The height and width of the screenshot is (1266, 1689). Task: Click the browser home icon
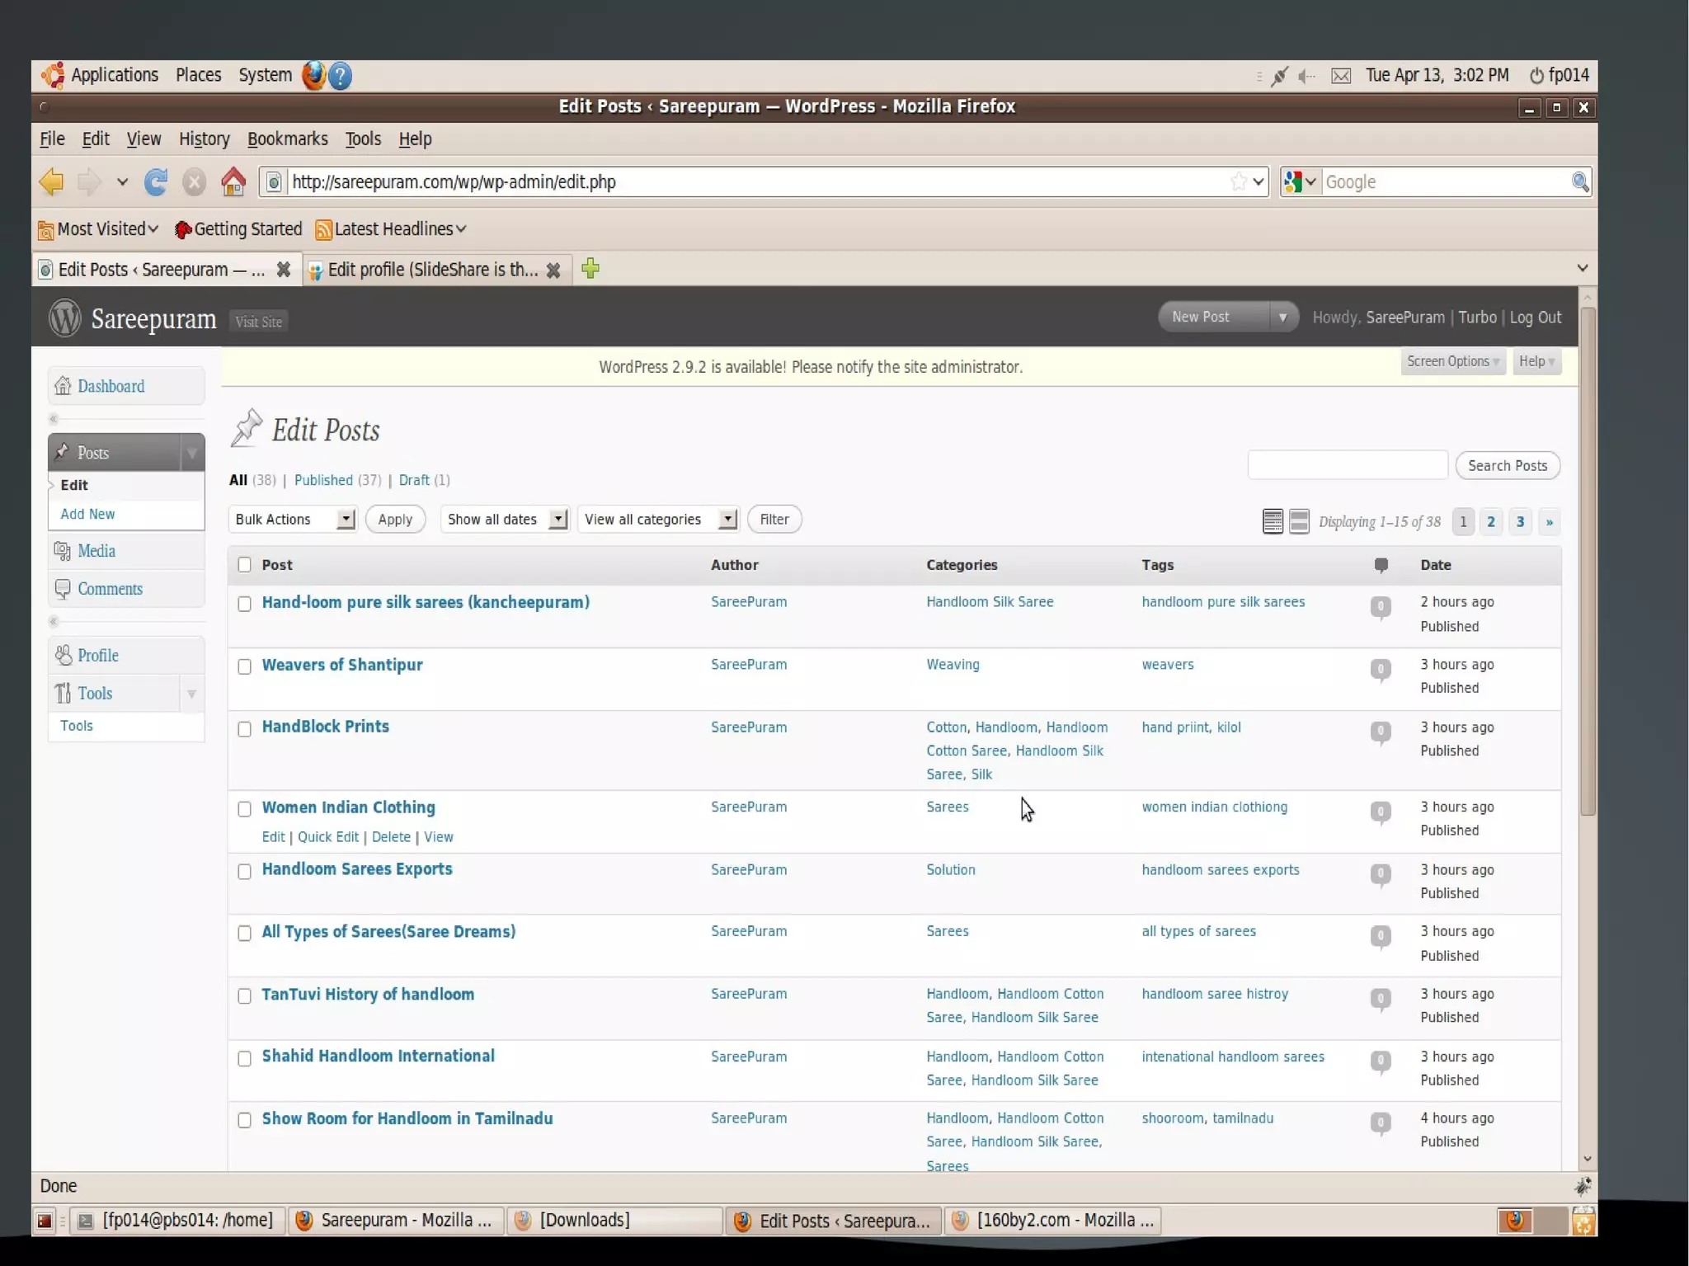pos(233,181)
